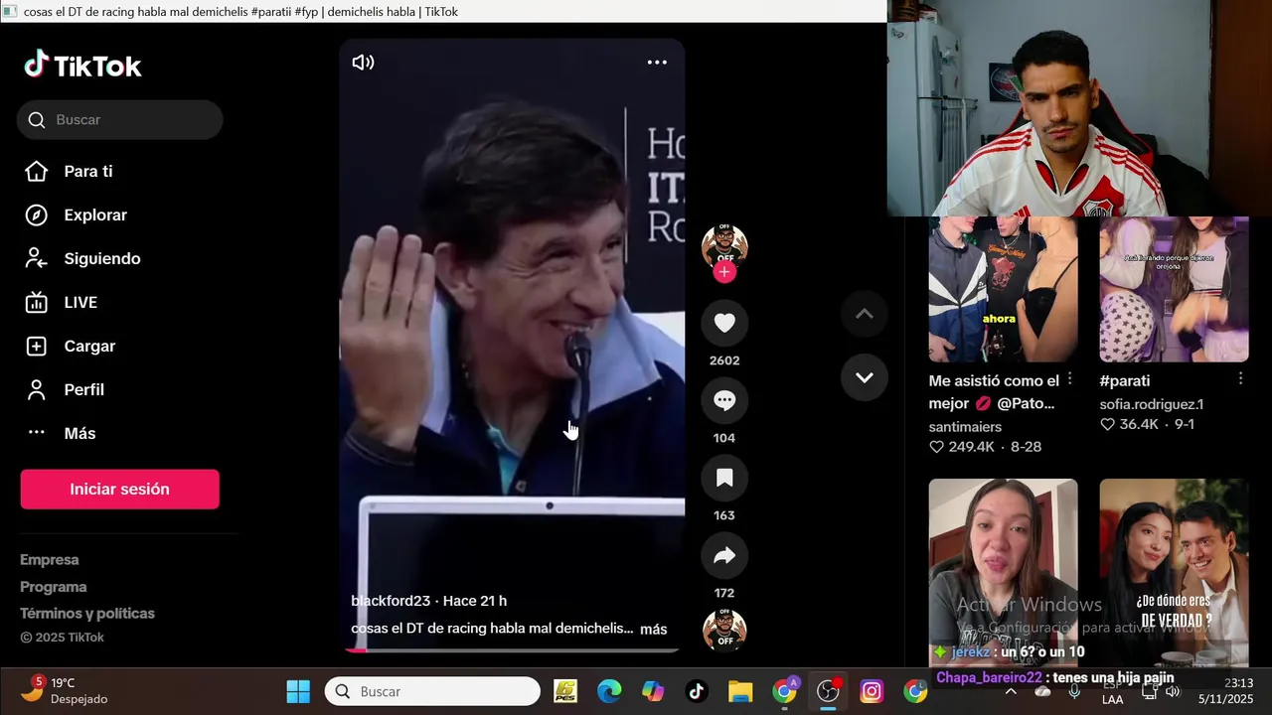Screen dimensions: 1272x715
Task: Open the blackford23 username link
Action: click(x=391, y=601)
